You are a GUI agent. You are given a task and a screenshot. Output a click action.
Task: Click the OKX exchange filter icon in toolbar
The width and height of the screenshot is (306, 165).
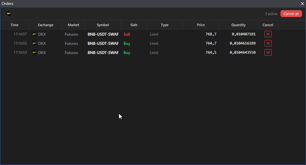coord(9,13)
